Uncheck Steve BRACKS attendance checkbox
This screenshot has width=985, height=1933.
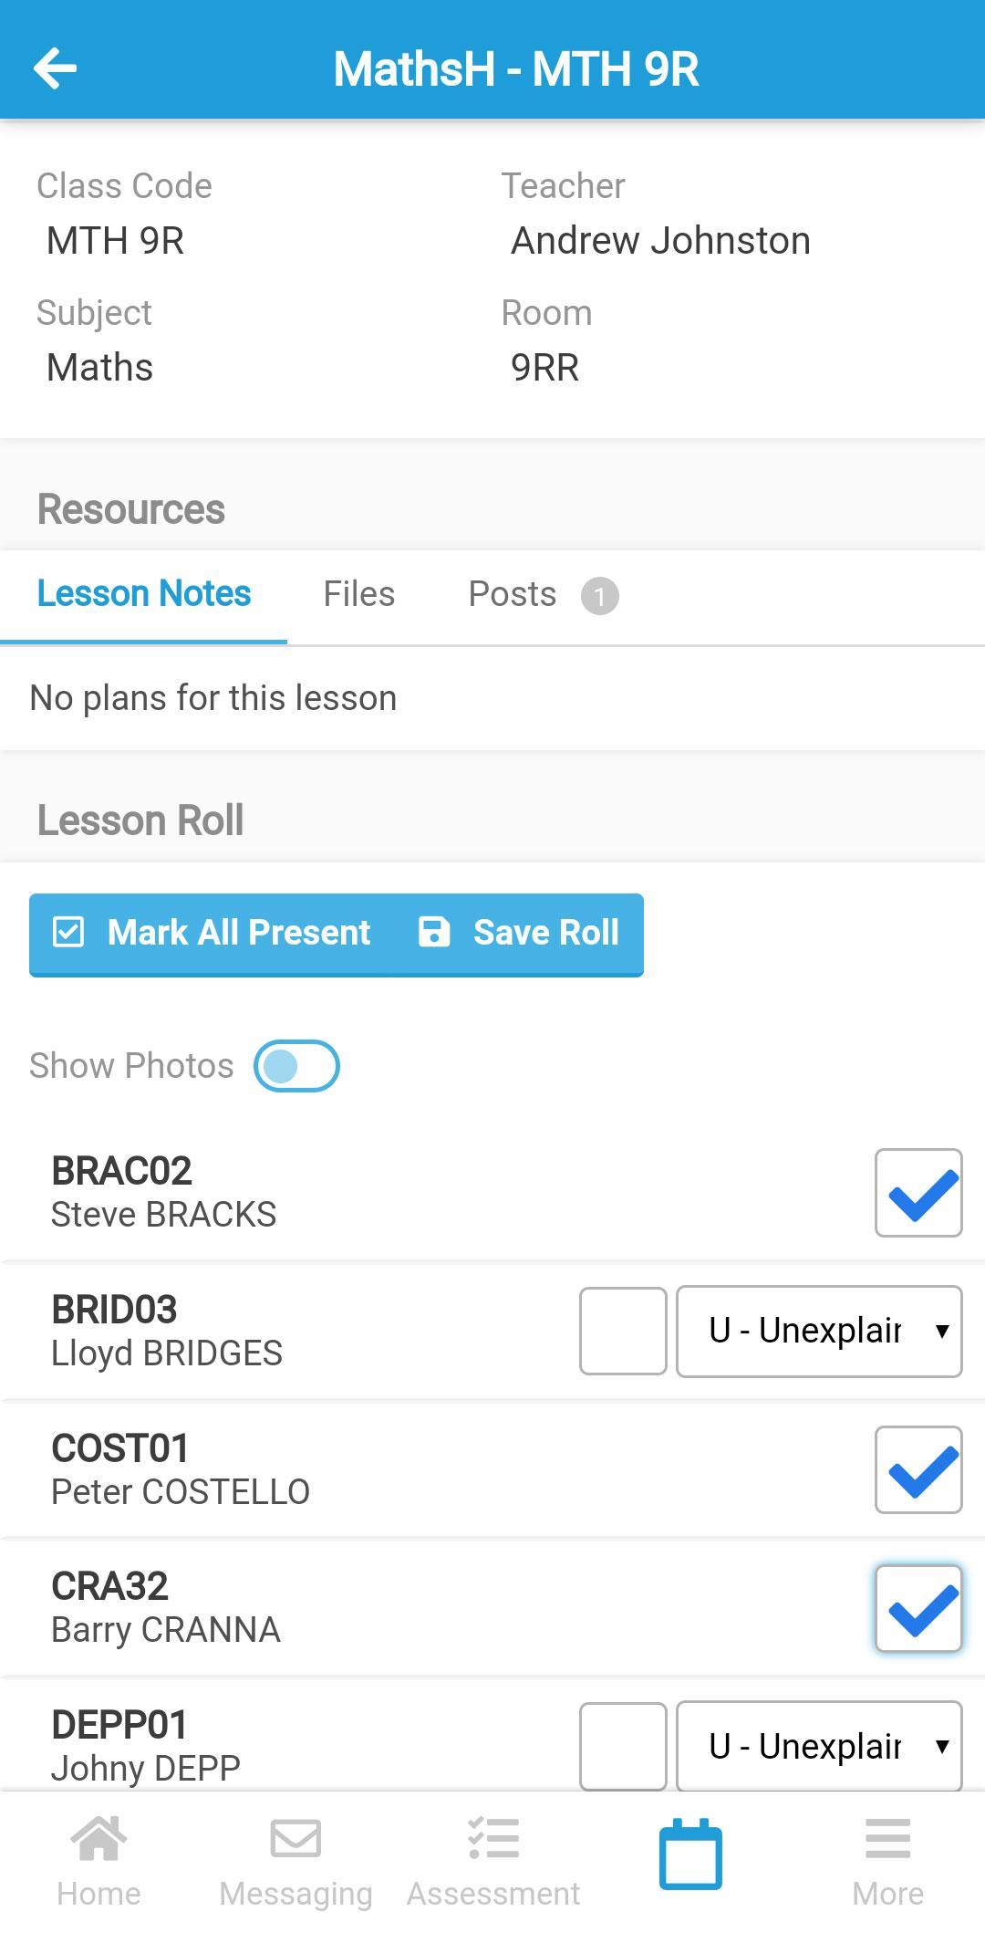point(918,1193)
